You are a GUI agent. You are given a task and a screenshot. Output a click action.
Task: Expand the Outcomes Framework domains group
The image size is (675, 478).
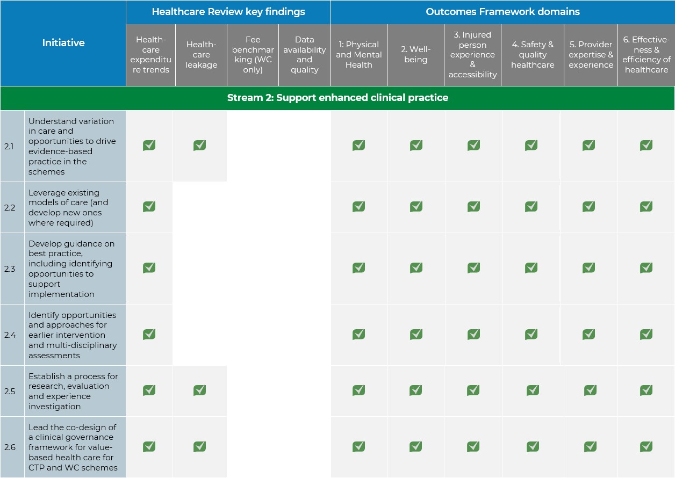pyautogui.click(x=502, y=11)
